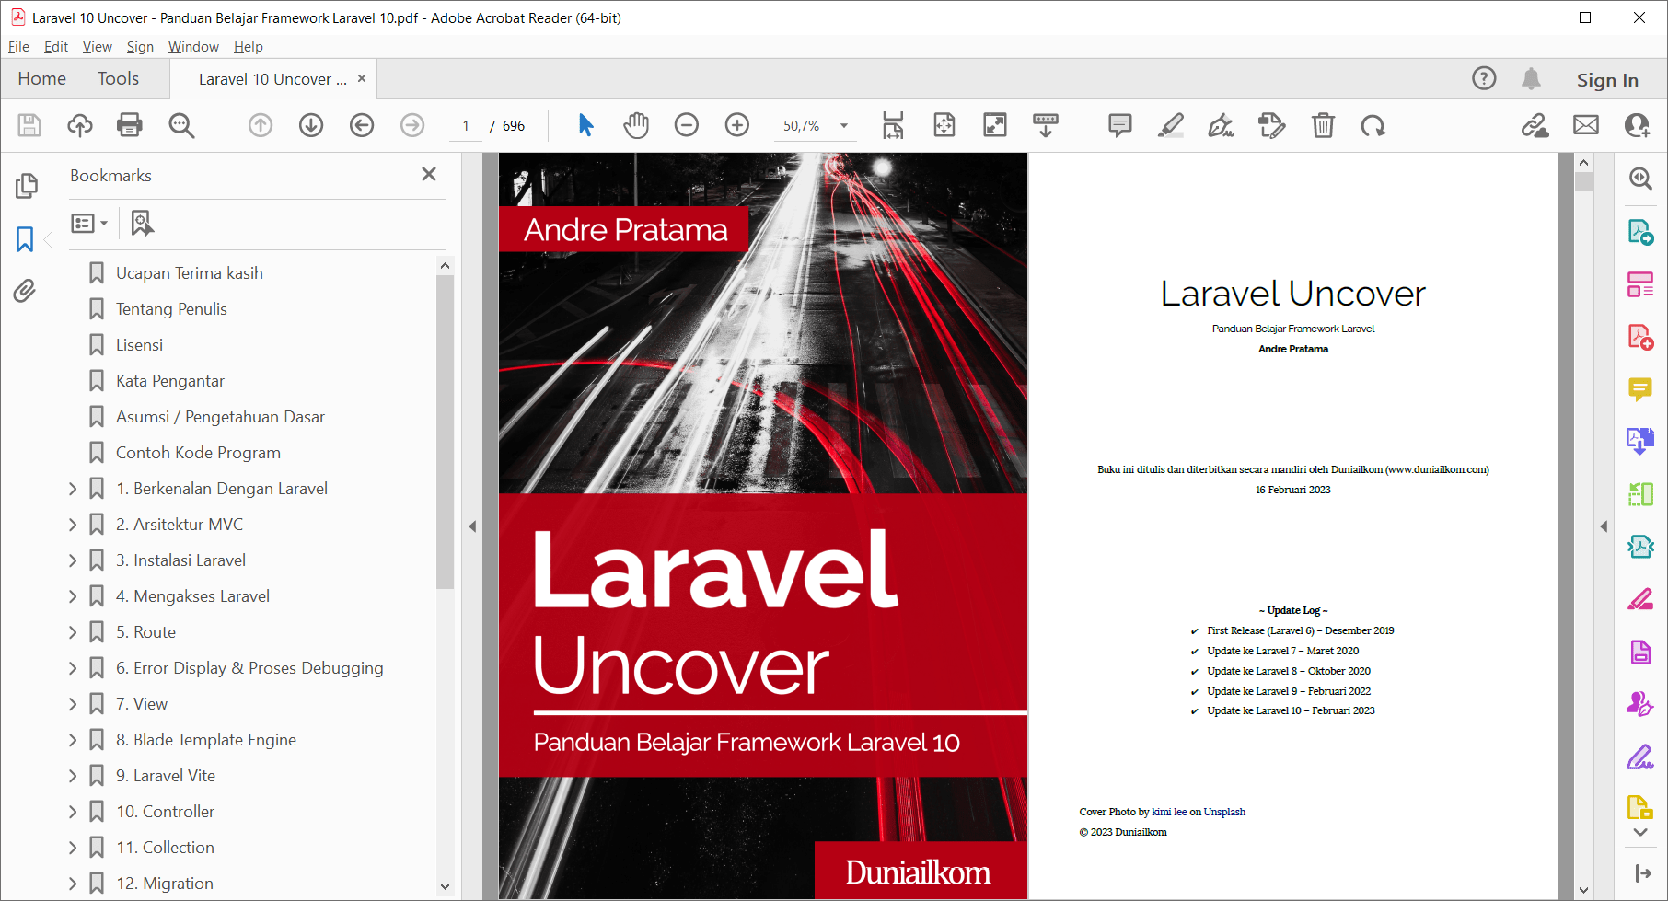Click the add new bookmark icon
This screenshot has width=1668, height=901.
(x=142, y=223)
